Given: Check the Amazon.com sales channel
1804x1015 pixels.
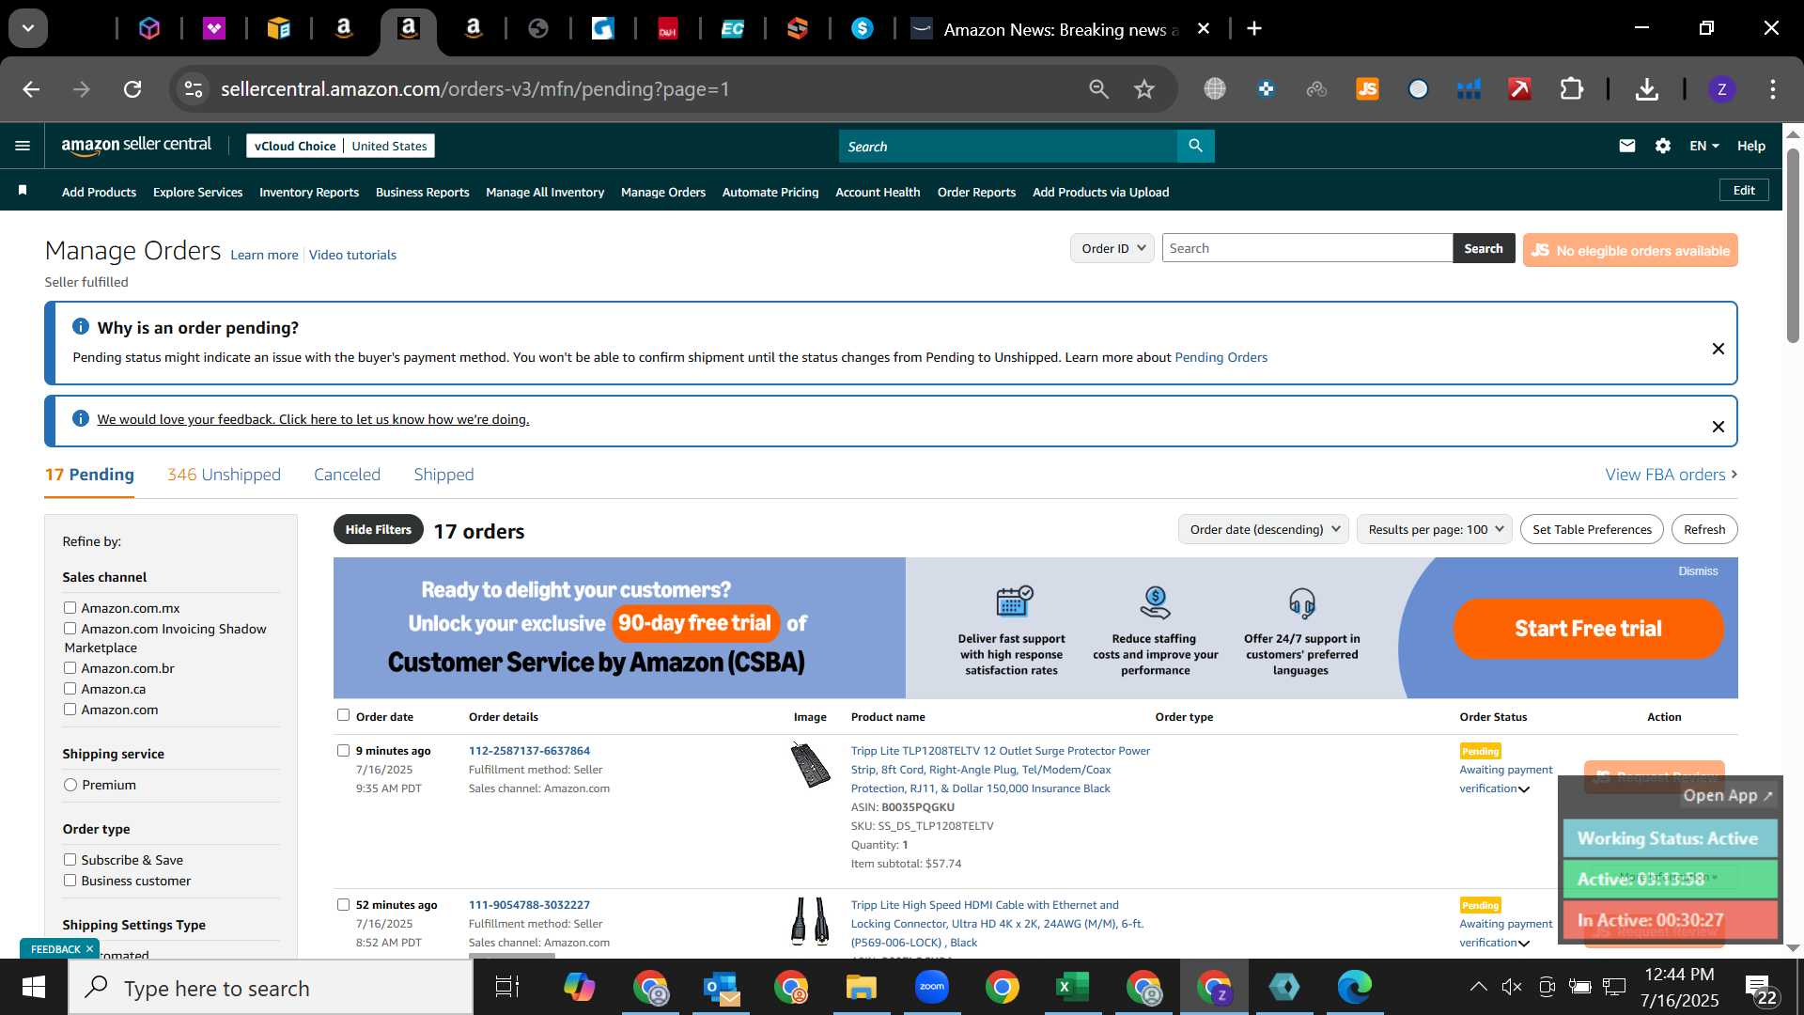Looking at the screenshot, I should point(70,710).
